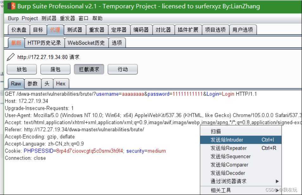Switch to the Hex view tab
The image size is (302, 195).
click(x=61, y=84)
